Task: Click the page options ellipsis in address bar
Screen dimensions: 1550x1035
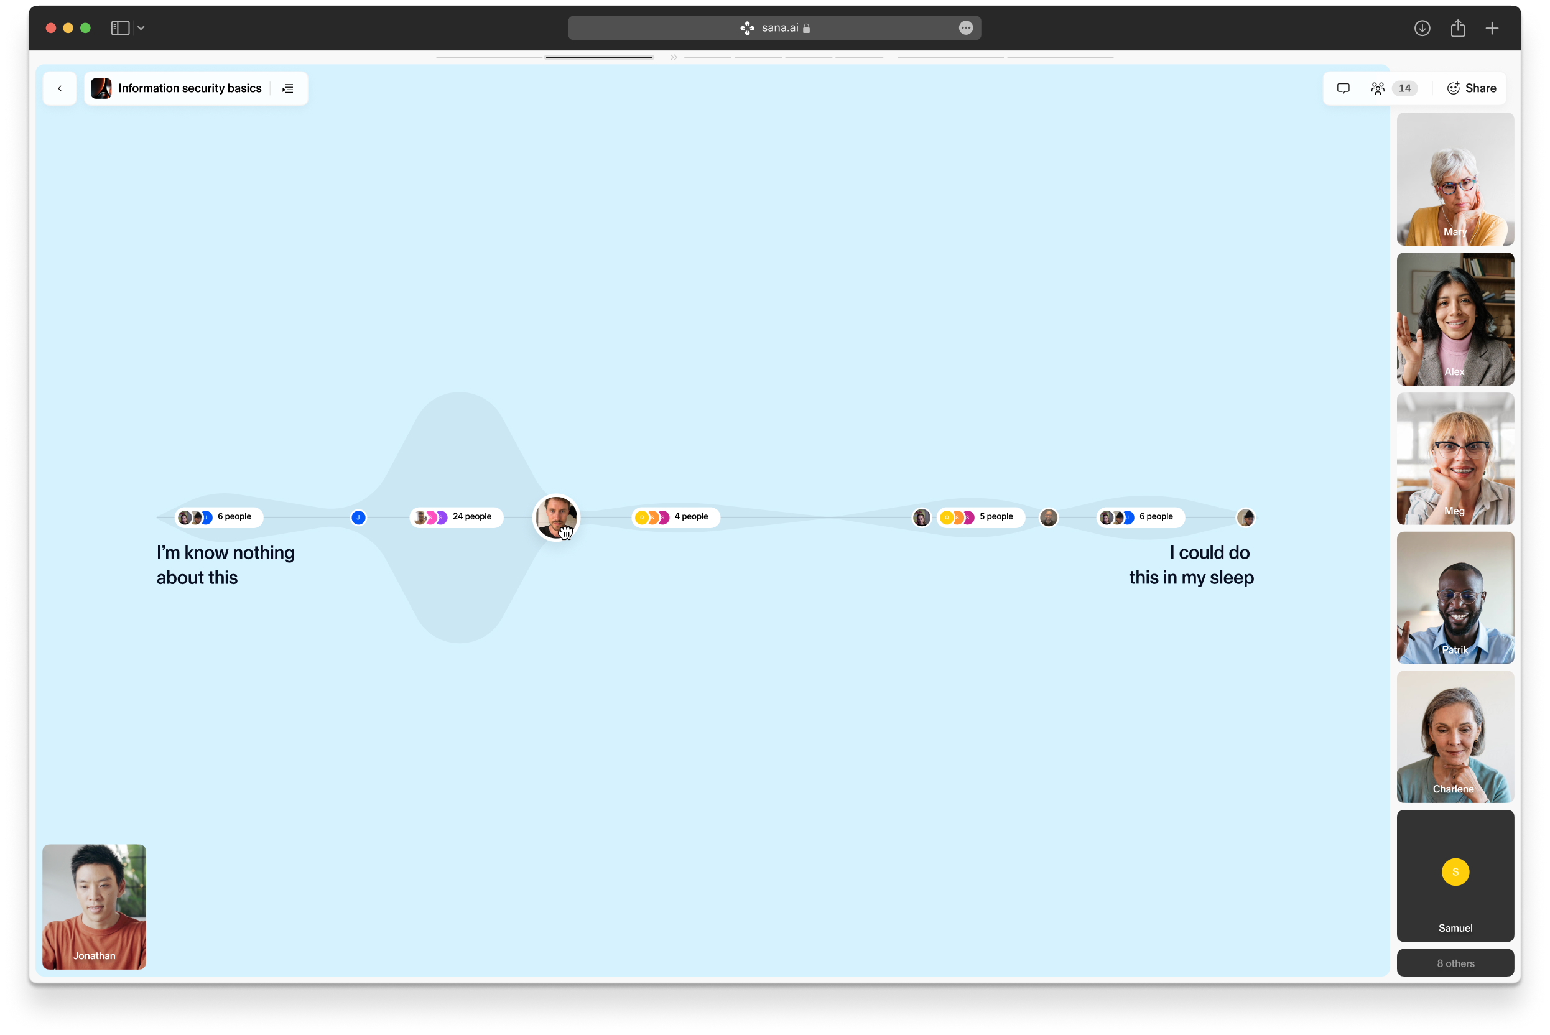Action: click(966, 28)
